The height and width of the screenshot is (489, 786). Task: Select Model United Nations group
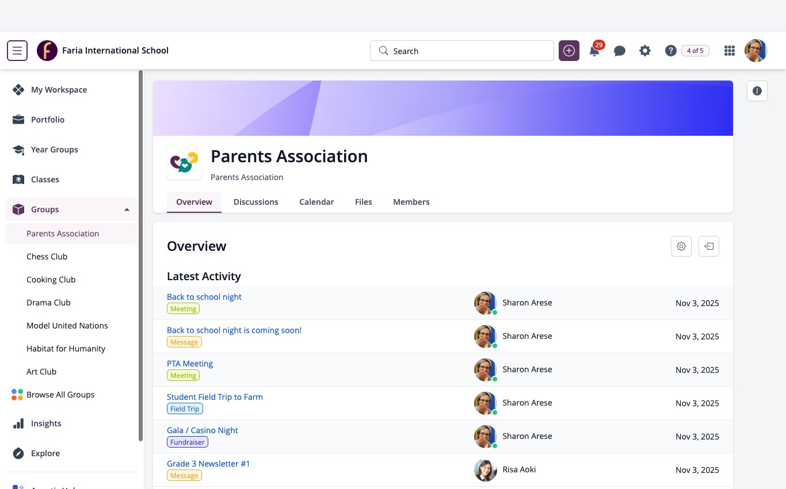[x=72, y=326]
